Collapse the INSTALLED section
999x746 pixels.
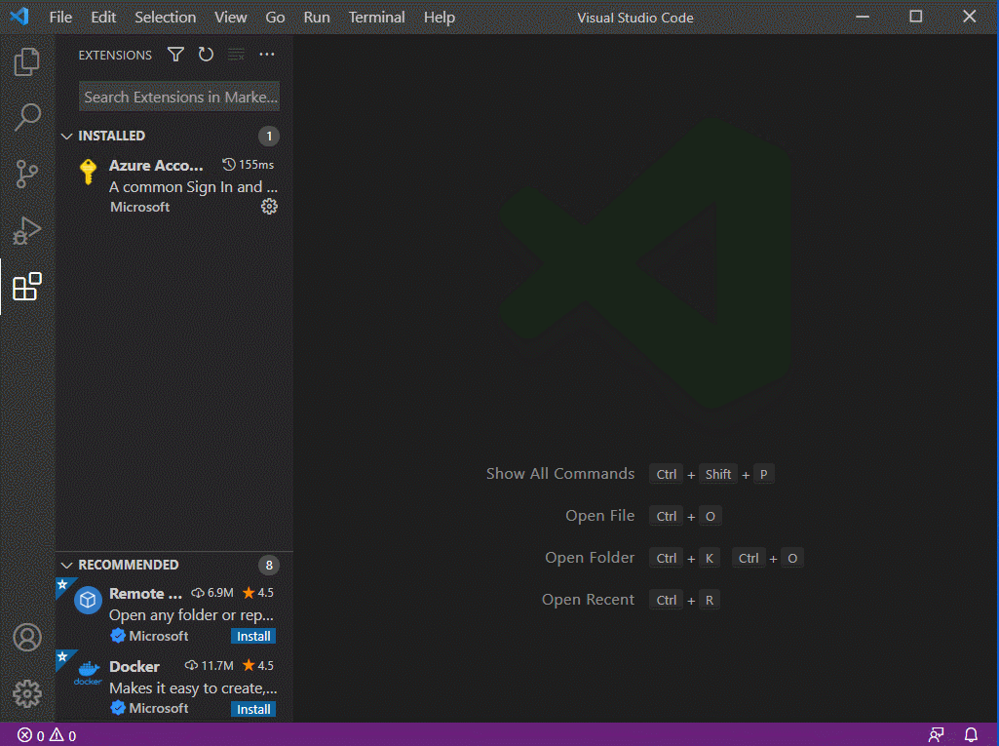click(66, 136)
